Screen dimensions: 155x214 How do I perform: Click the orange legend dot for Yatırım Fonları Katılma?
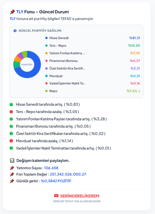(47, 53)
